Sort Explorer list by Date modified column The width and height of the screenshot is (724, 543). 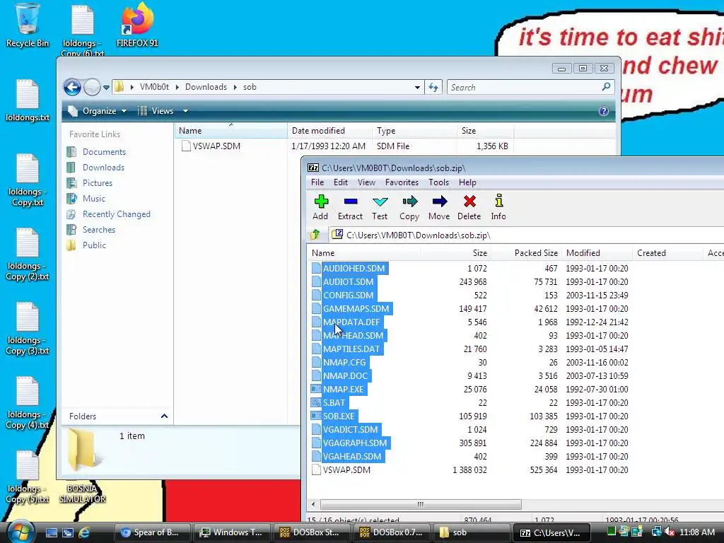[329, 131]
